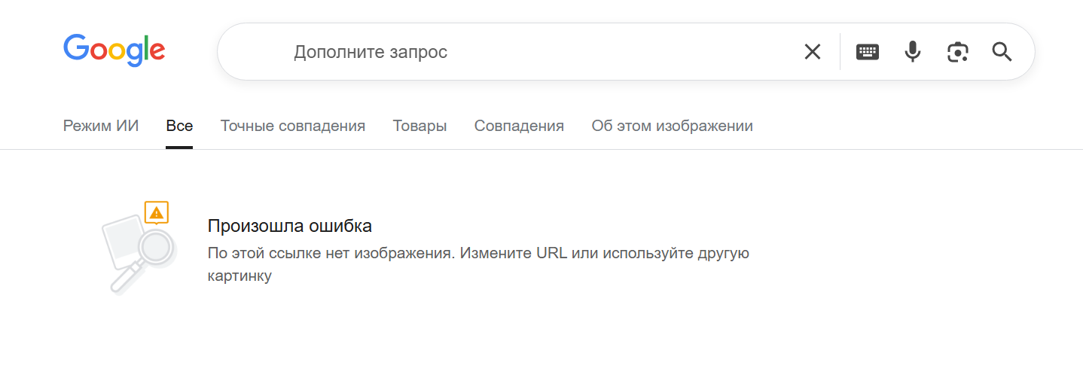Viewport: 1083px width, 387px height.
Task: Open Google Lens image search
Action: (x=957, y=52)
